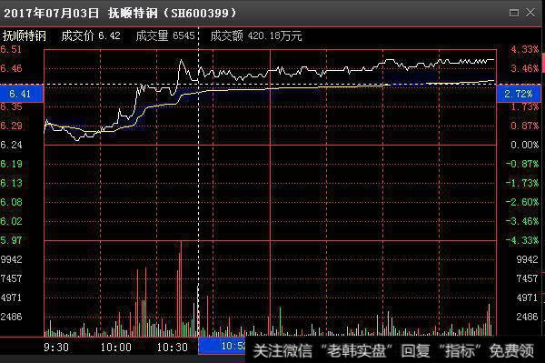Click the tallest volume bar near 10:35
The height and width of the screenshot is (363, 545).
pyautogui.click(x=181, y=288)
